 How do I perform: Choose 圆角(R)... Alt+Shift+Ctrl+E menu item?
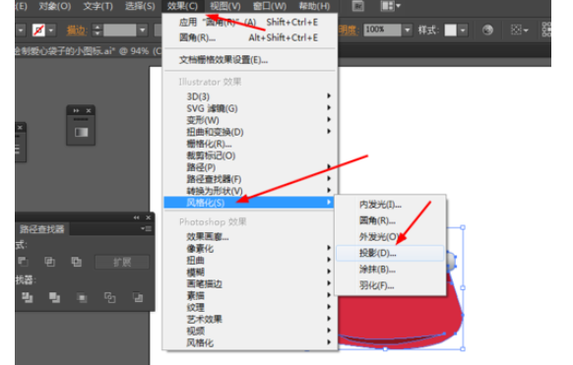[x=249, y=37]
